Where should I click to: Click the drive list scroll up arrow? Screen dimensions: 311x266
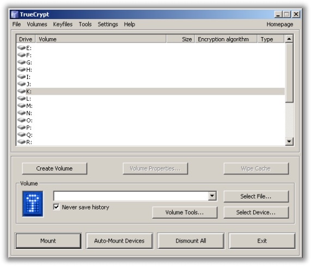(x=289, y=39)
